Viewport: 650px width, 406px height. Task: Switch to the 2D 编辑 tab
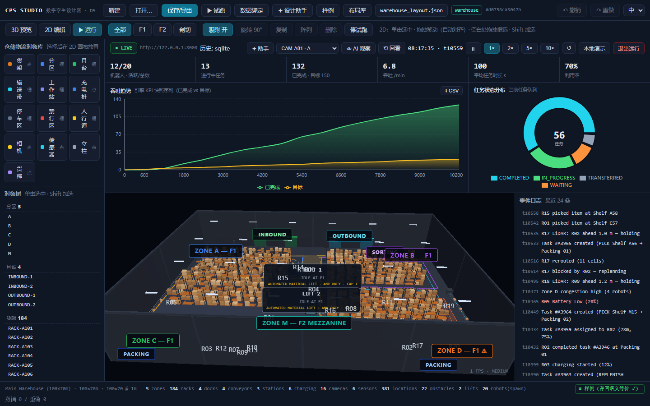click(x=55, y=30)
